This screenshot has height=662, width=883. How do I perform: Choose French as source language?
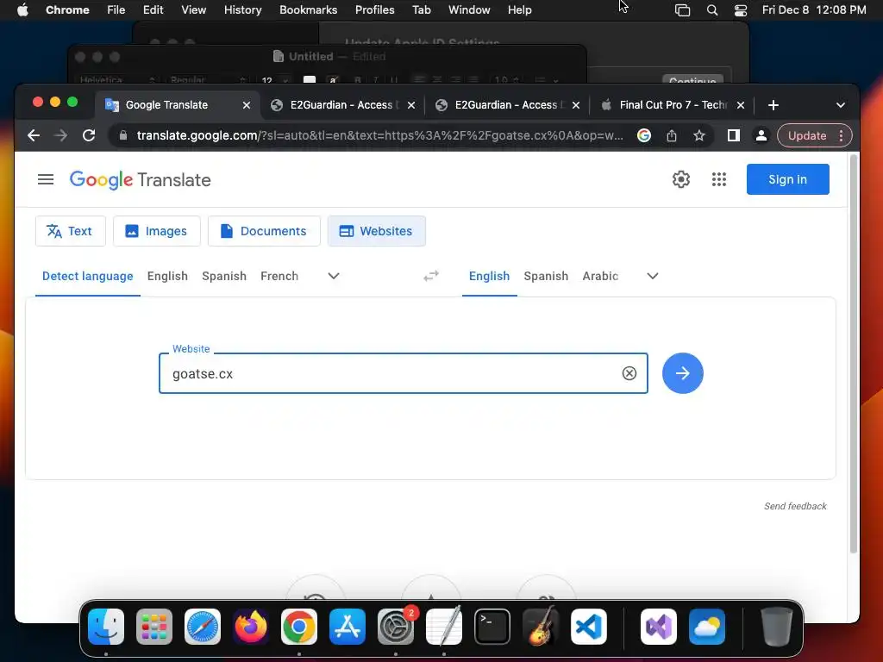[x=279, y=277]
